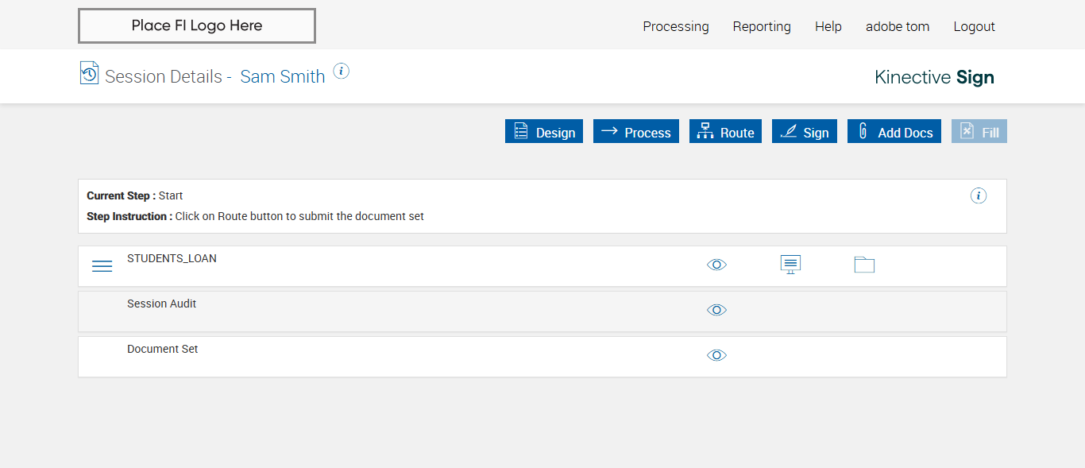Open the Reporting menu
Screen dimensions: 1085x468
(762, 26)
